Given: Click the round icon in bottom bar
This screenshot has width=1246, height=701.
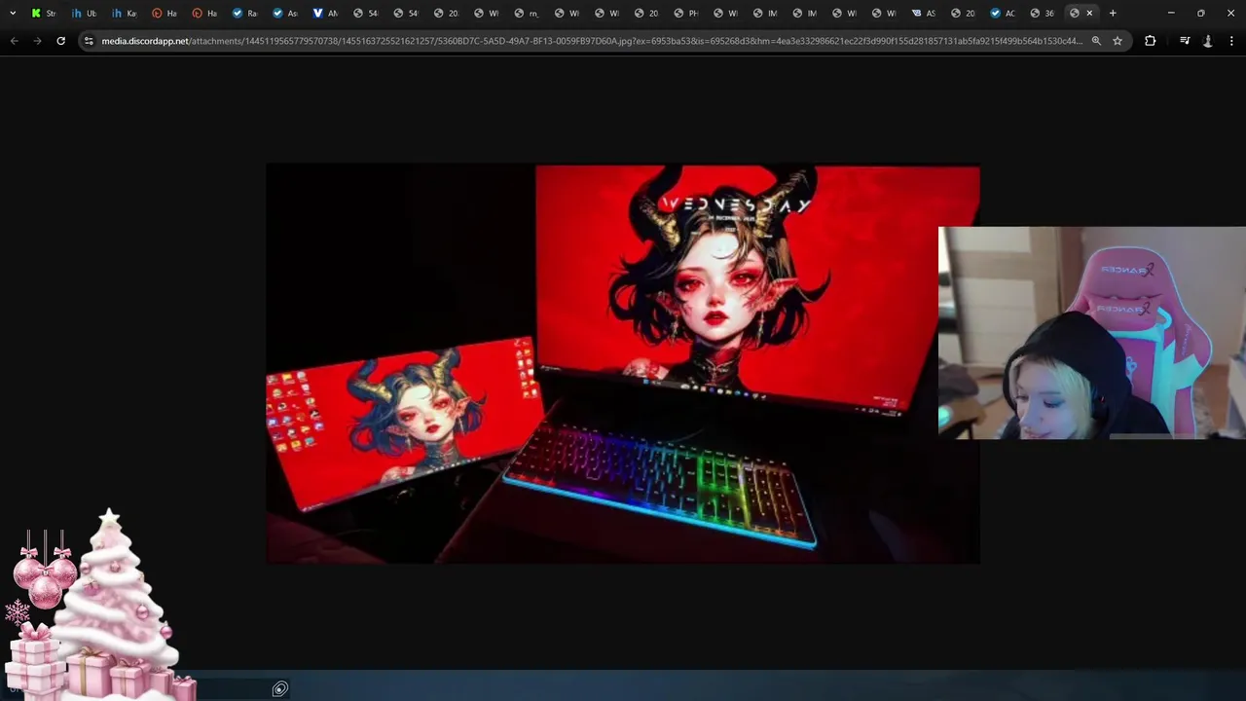Looking at the screenshot, I should [x=279, y=689].
